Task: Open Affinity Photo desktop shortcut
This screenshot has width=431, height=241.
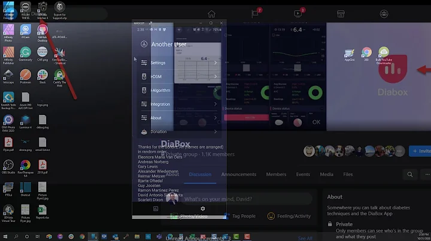Action: (x=8, y=33)
